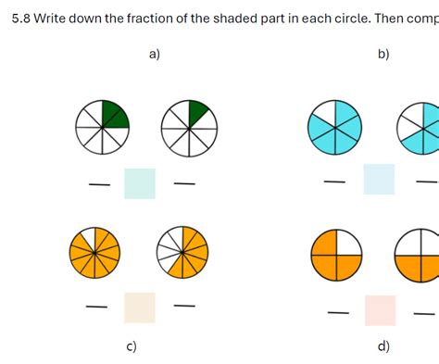Image resolution: width=439 pixels, height=364 pixels.
Task: Click the light blue comparison box under b)
Action: click(x=379, y=180)
